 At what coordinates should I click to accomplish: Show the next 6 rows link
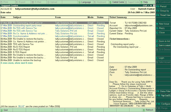16,63
